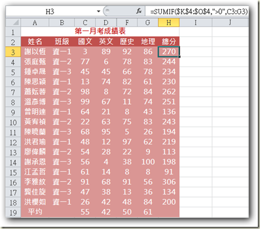Viewport: 260px width, 229px height.
Task: Select total score cell showing 306
Action: click(x=169, y=182)
